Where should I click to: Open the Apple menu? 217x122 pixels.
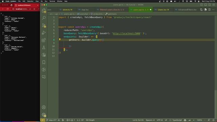[x=2, y=1]
